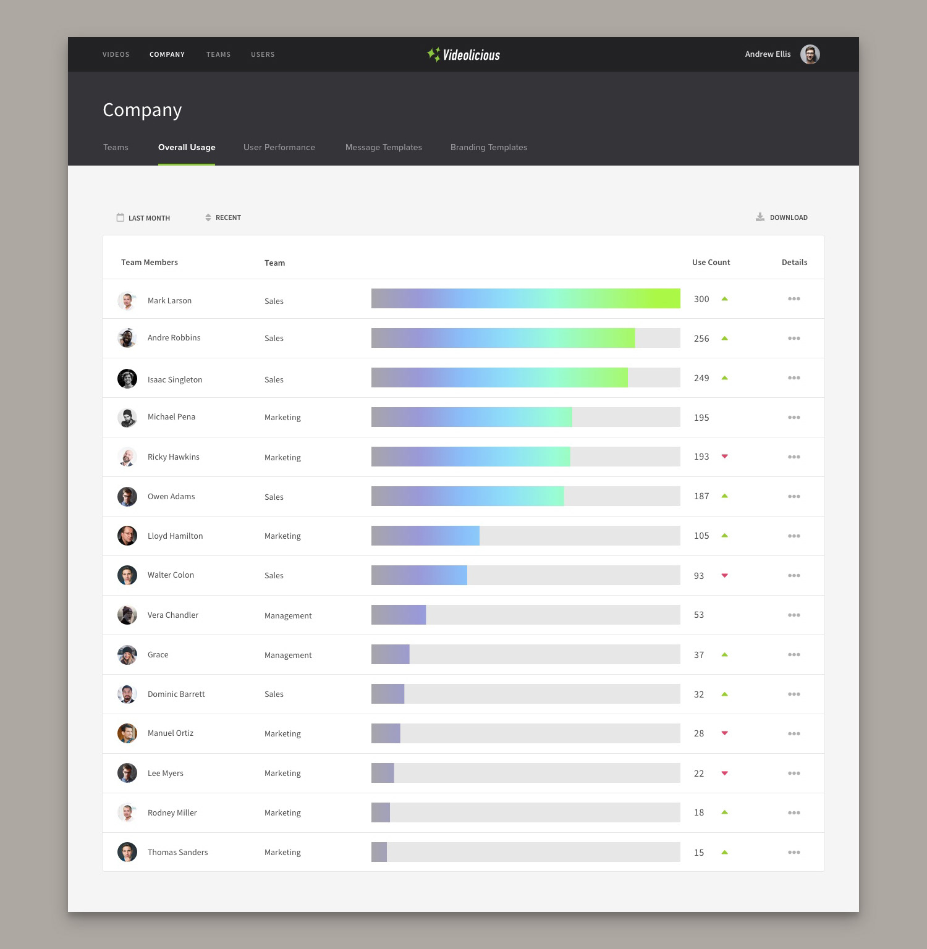Go to Teams in top navigation
The image size is (927, 949).
[219, 54]
